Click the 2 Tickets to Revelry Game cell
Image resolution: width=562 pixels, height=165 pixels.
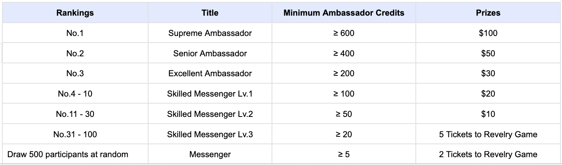488,154
